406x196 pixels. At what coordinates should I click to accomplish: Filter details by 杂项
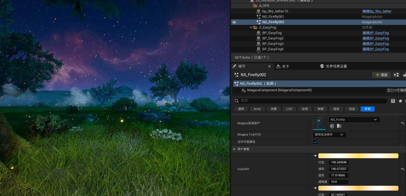(x=305, y=109)
